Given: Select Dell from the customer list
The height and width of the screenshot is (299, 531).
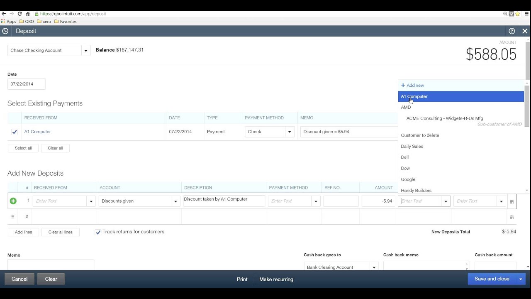Looking at the screenshot, I should [x=461, y=157].
